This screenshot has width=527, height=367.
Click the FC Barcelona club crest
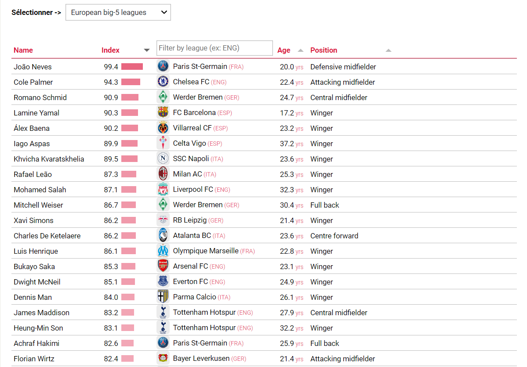[163, 112]
